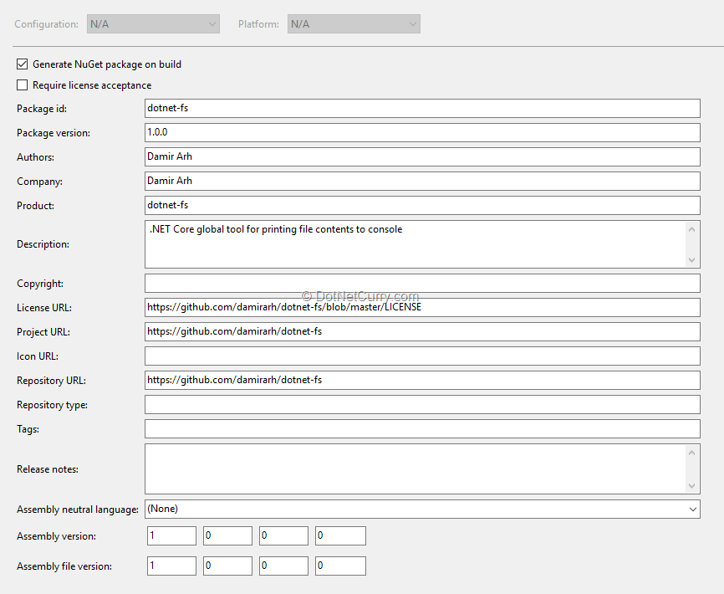Click the empty Repository type field
Viewport: 724px width, 594px height.
click(422, 405)
